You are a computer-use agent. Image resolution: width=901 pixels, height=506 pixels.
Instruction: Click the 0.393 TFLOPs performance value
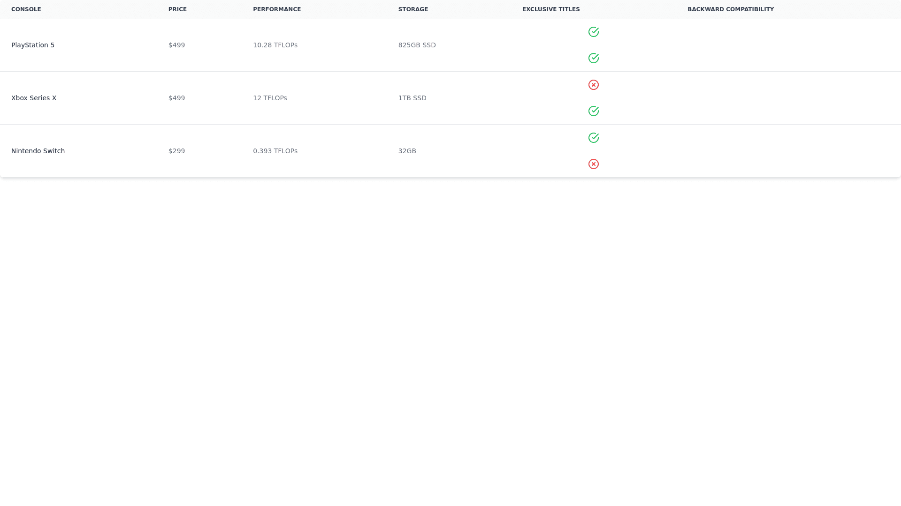275,151
